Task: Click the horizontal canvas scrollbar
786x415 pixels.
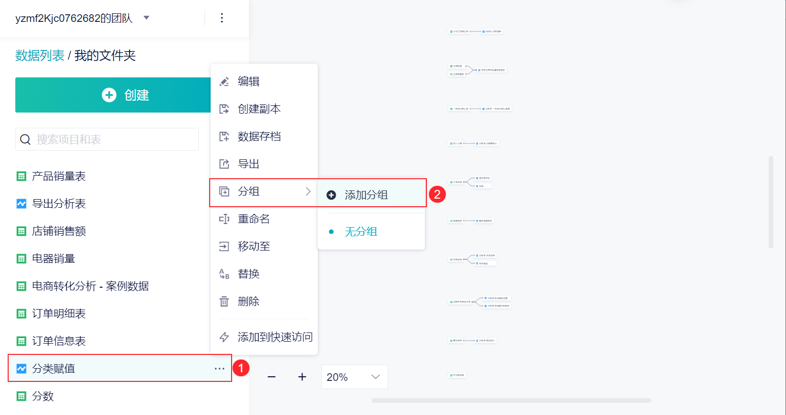Action: point(511,401)
